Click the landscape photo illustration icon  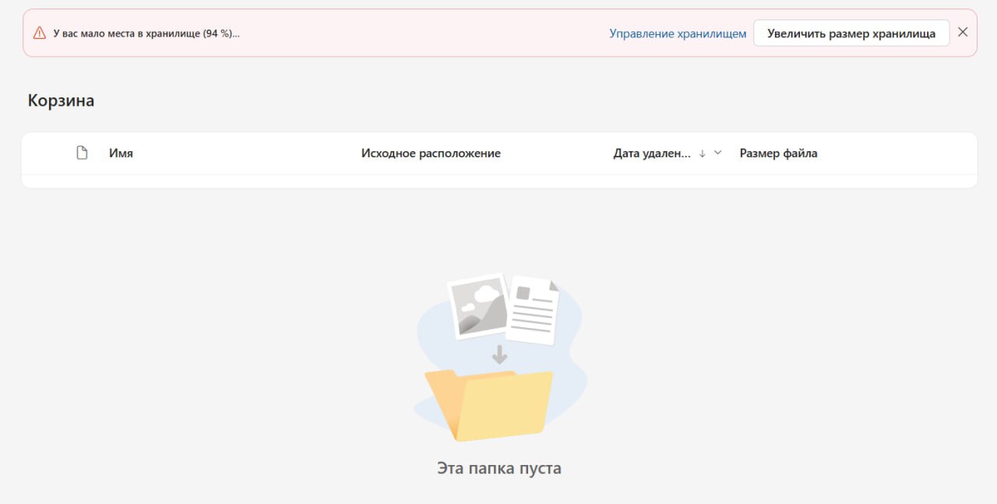click(x=477, y=305)
